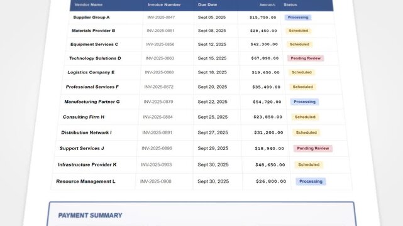Viewport: 403px width, 226px height.
Task: Click the Amount column header
Action: click(267, 4)
